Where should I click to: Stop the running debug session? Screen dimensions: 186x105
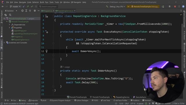(175, 6)
